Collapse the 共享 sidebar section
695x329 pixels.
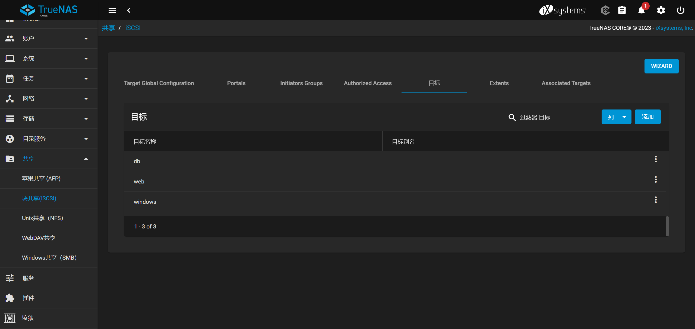49,159
